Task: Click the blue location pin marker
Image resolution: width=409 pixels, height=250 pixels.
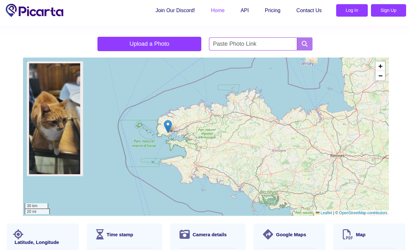Action: (168, 126)
